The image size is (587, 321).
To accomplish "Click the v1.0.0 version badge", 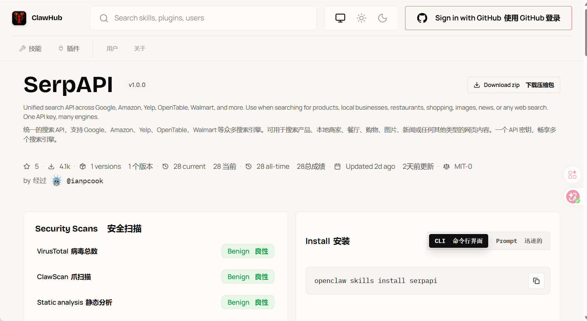I will point(137,85).
